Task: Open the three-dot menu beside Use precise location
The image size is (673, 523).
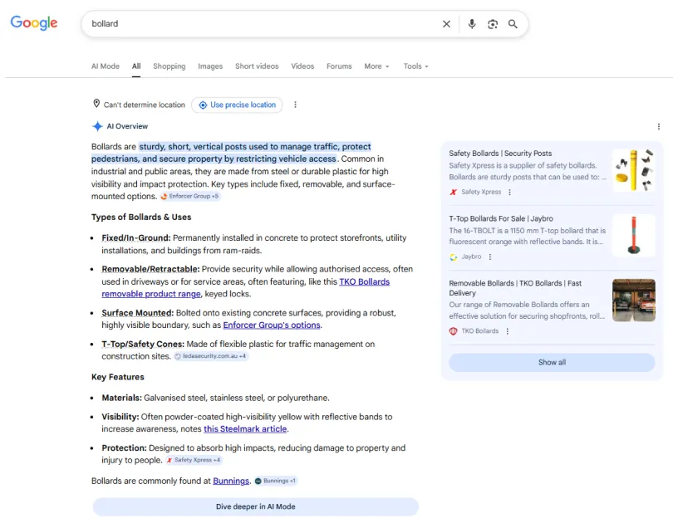Action: (x=295, y=105)
